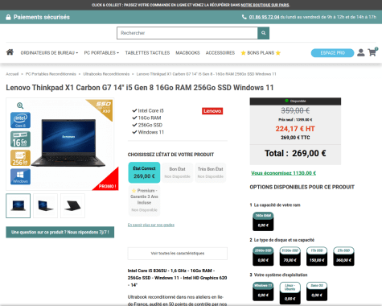
Task: Select the second laptop thumbnail image
Action: 46,205
